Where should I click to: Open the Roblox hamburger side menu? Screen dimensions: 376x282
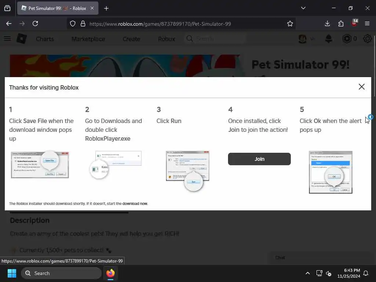(x=7, y=39)
